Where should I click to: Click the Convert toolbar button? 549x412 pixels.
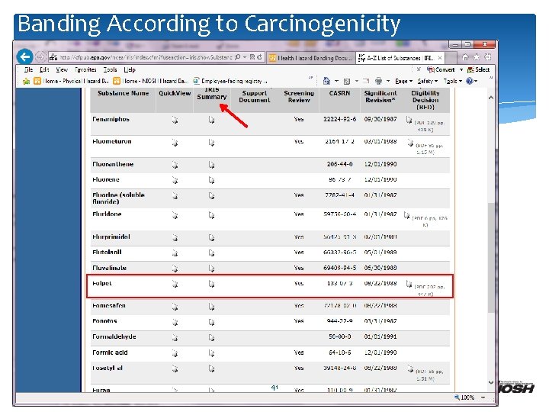pyautogui.click(x=441, y=69)
